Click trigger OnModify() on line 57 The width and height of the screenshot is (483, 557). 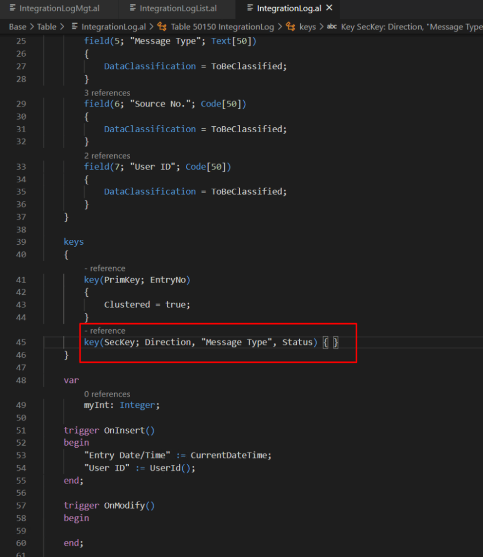[x=109, y=506]
